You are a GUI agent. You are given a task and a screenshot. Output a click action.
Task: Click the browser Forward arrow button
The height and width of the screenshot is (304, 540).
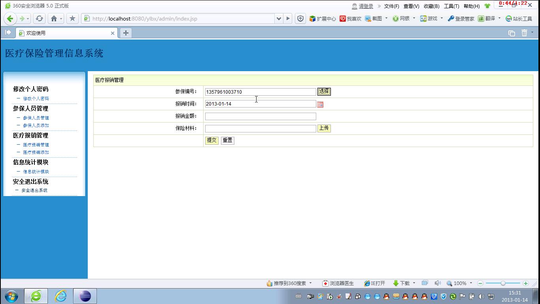point(22,19)
